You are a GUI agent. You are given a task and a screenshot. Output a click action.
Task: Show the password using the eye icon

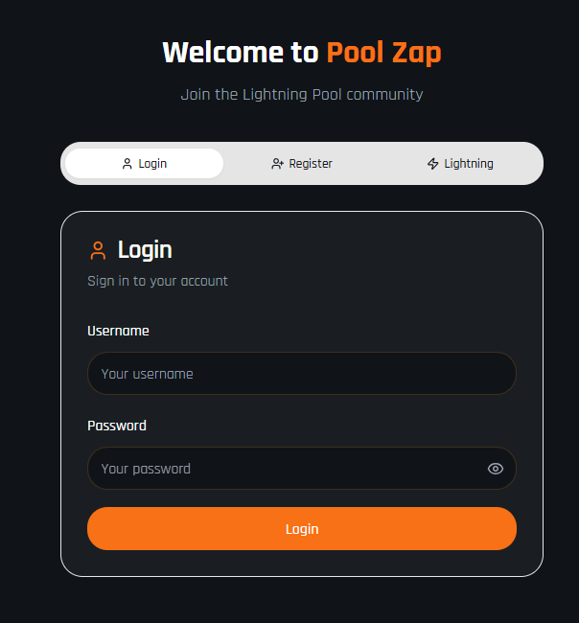pyautogui.click(x=496, y=469)
